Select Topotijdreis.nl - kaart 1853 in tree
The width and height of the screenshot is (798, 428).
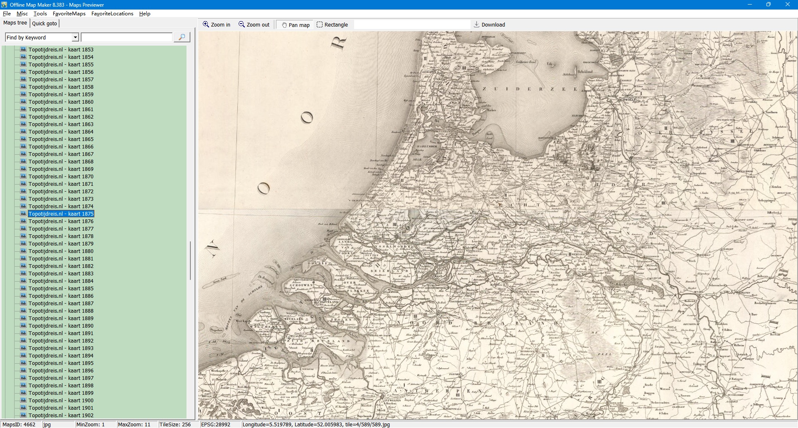(x=61, y=50)
